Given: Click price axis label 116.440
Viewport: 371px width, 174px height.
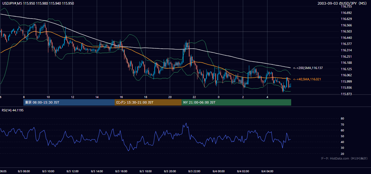Looking at the screenshot, I should coord(346,38).
